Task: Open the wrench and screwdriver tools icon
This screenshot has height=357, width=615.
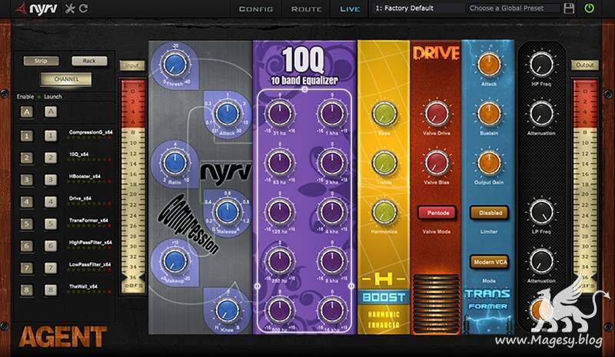Action: [70, 8]
